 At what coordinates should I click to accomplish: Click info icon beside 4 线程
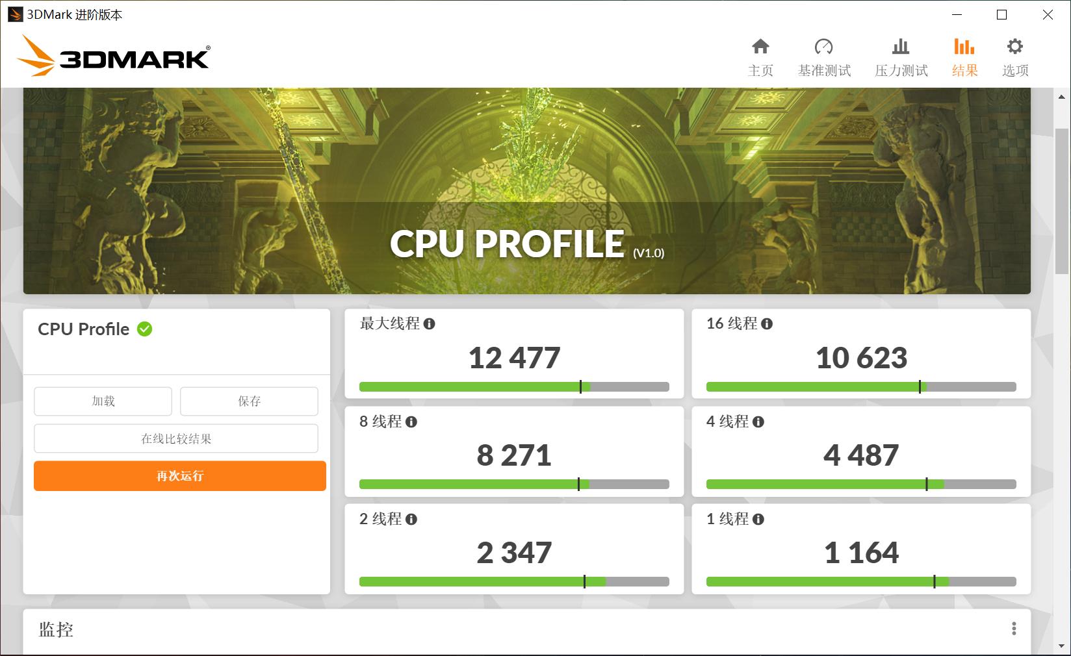758,422
